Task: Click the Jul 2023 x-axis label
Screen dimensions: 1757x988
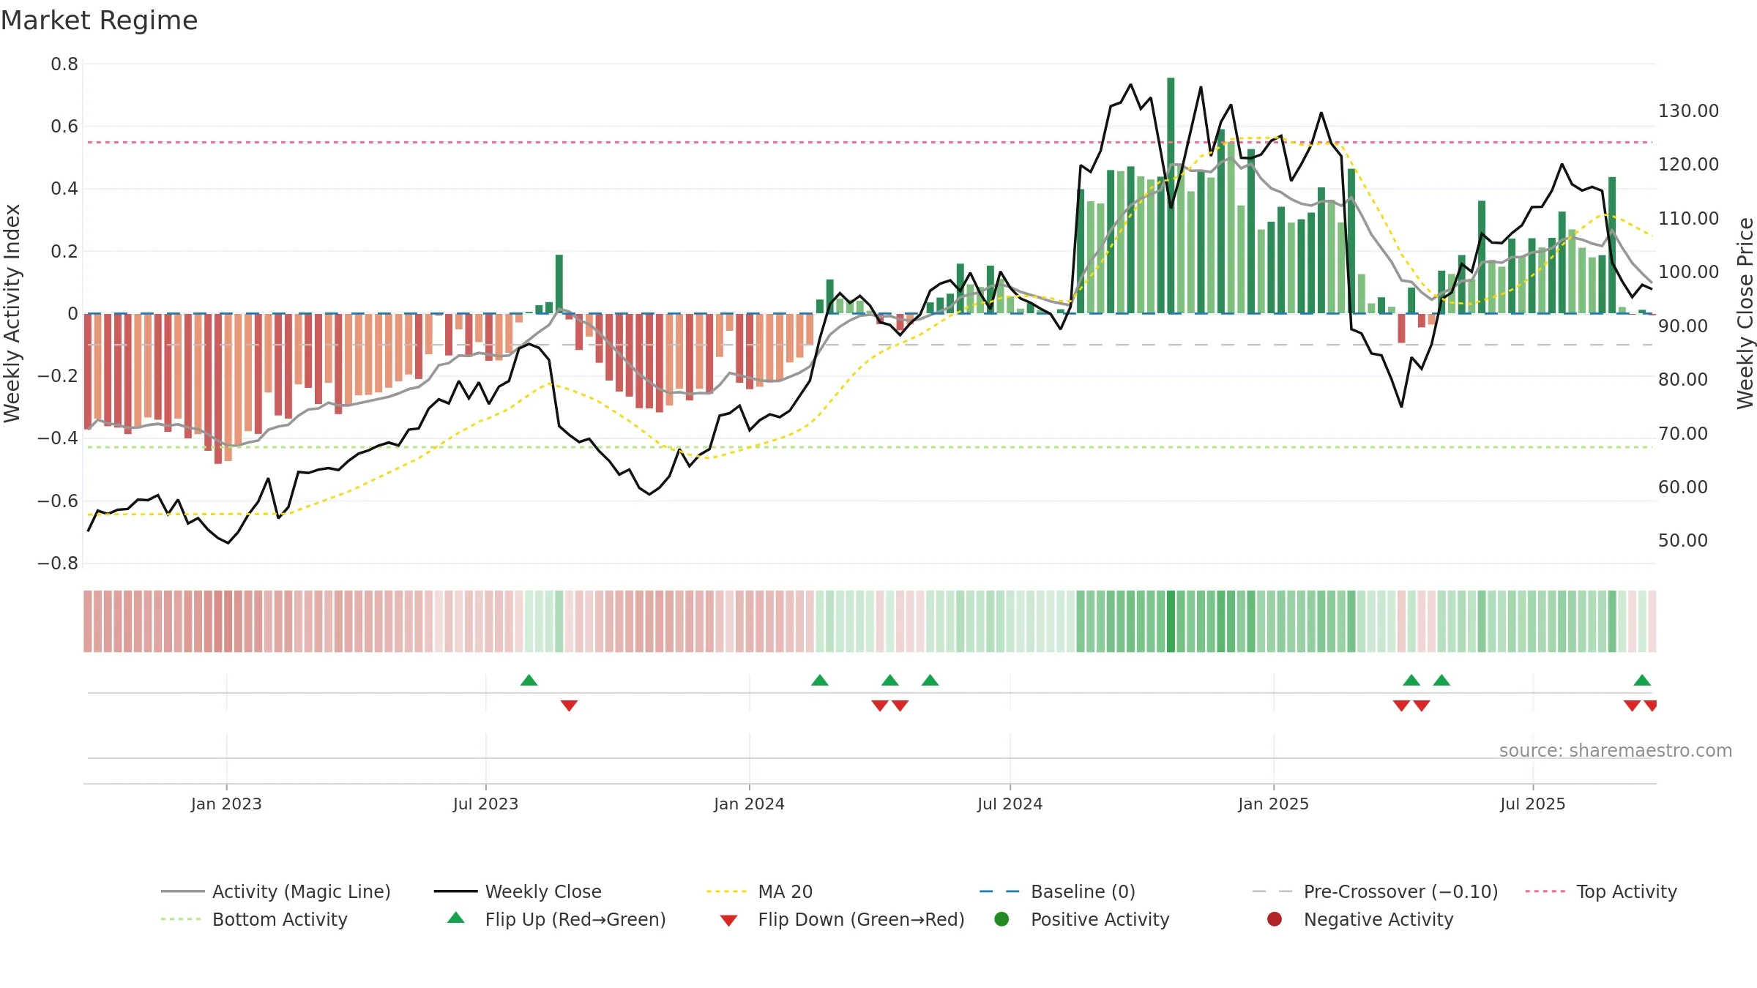Action: tap(485, 804)
